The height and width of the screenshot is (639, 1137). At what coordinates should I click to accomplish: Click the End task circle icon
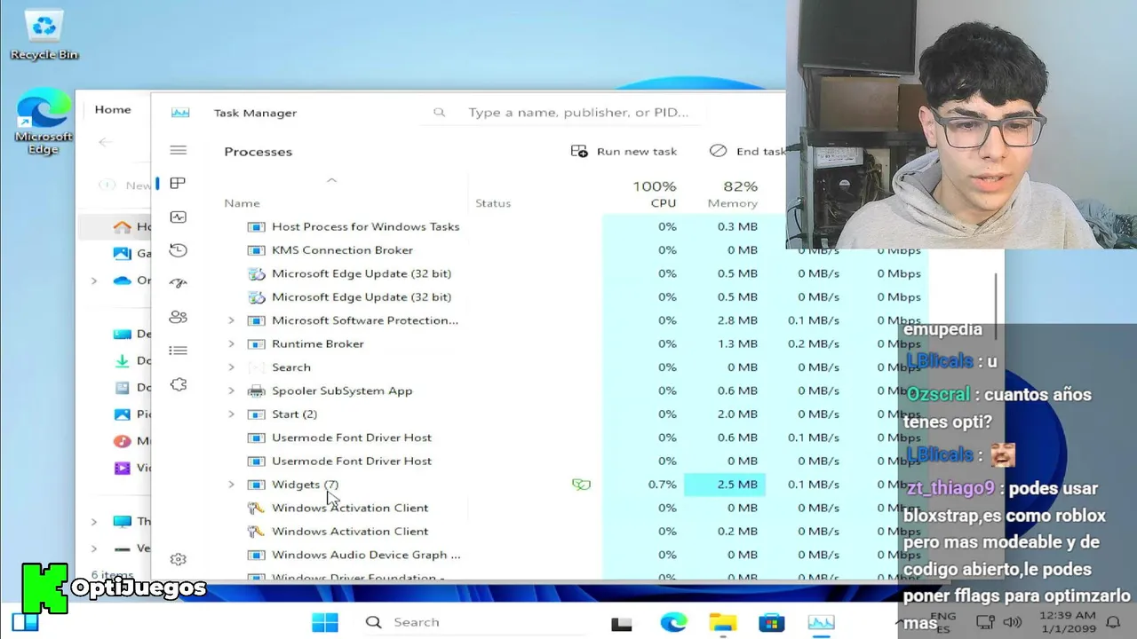(718, 151)
